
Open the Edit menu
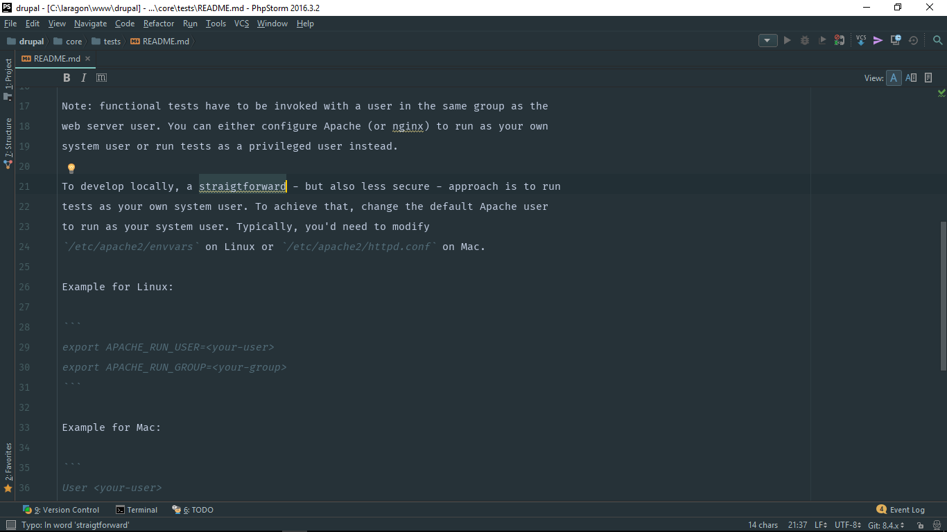point(33,24)
